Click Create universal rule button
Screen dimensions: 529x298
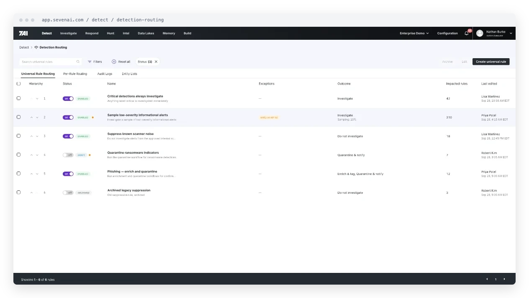[x=491, y=62]
